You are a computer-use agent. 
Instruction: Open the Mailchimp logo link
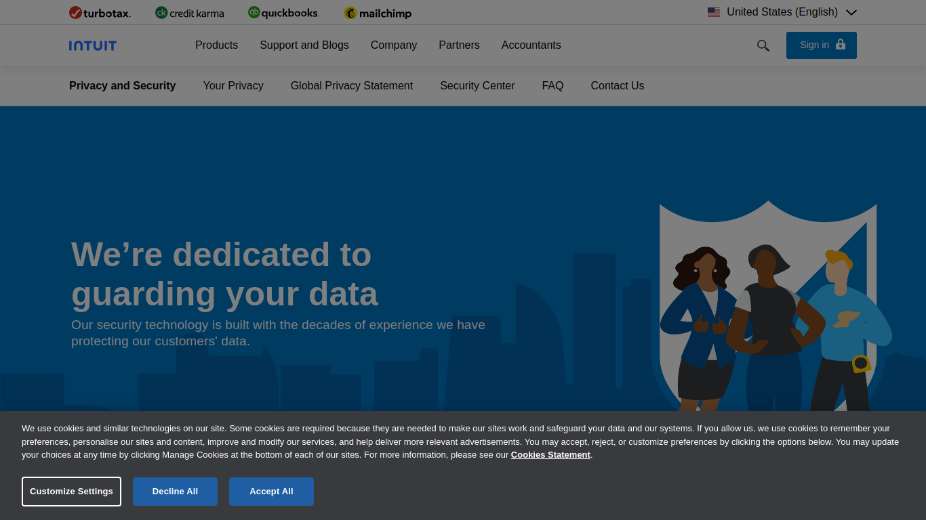(x=377, y=13)
